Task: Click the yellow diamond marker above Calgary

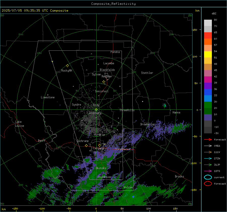Action: pyautogui.click(x=100, y=145)
